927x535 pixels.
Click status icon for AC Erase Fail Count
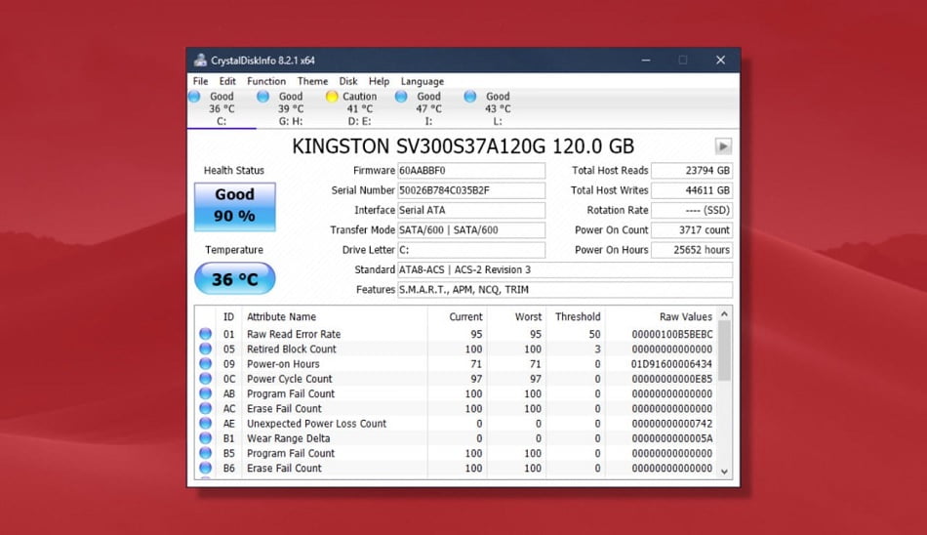(x=205, y=408)
